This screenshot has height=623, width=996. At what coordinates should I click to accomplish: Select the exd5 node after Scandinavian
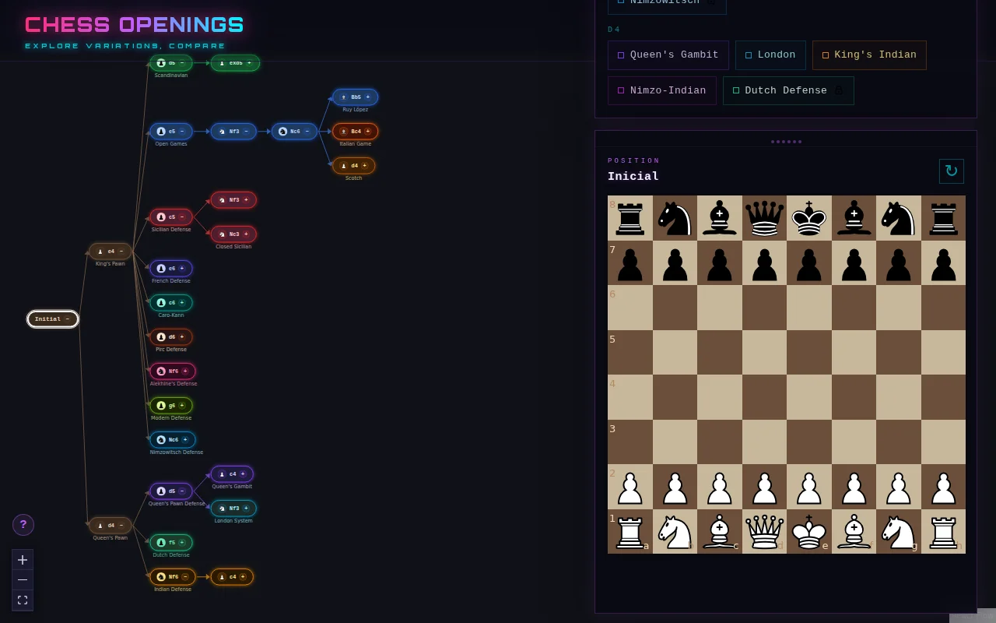[x=235, y=63]
